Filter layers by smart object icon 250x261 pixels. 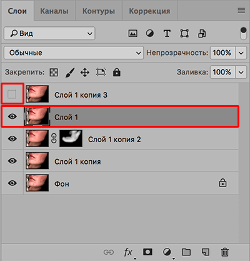[x=202, y=33]
